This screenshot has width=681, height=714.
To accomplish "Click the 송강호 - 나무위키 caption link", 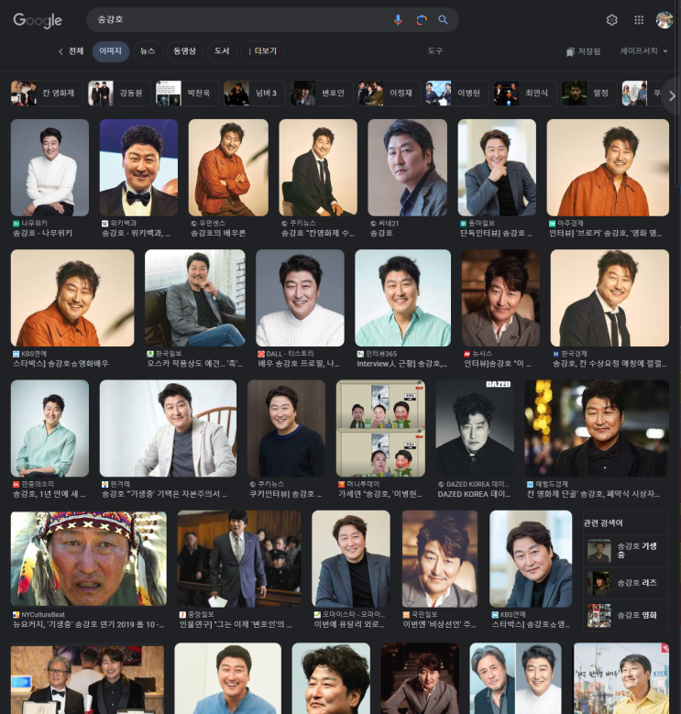I will pyautogui.click(x=42, y=233).
